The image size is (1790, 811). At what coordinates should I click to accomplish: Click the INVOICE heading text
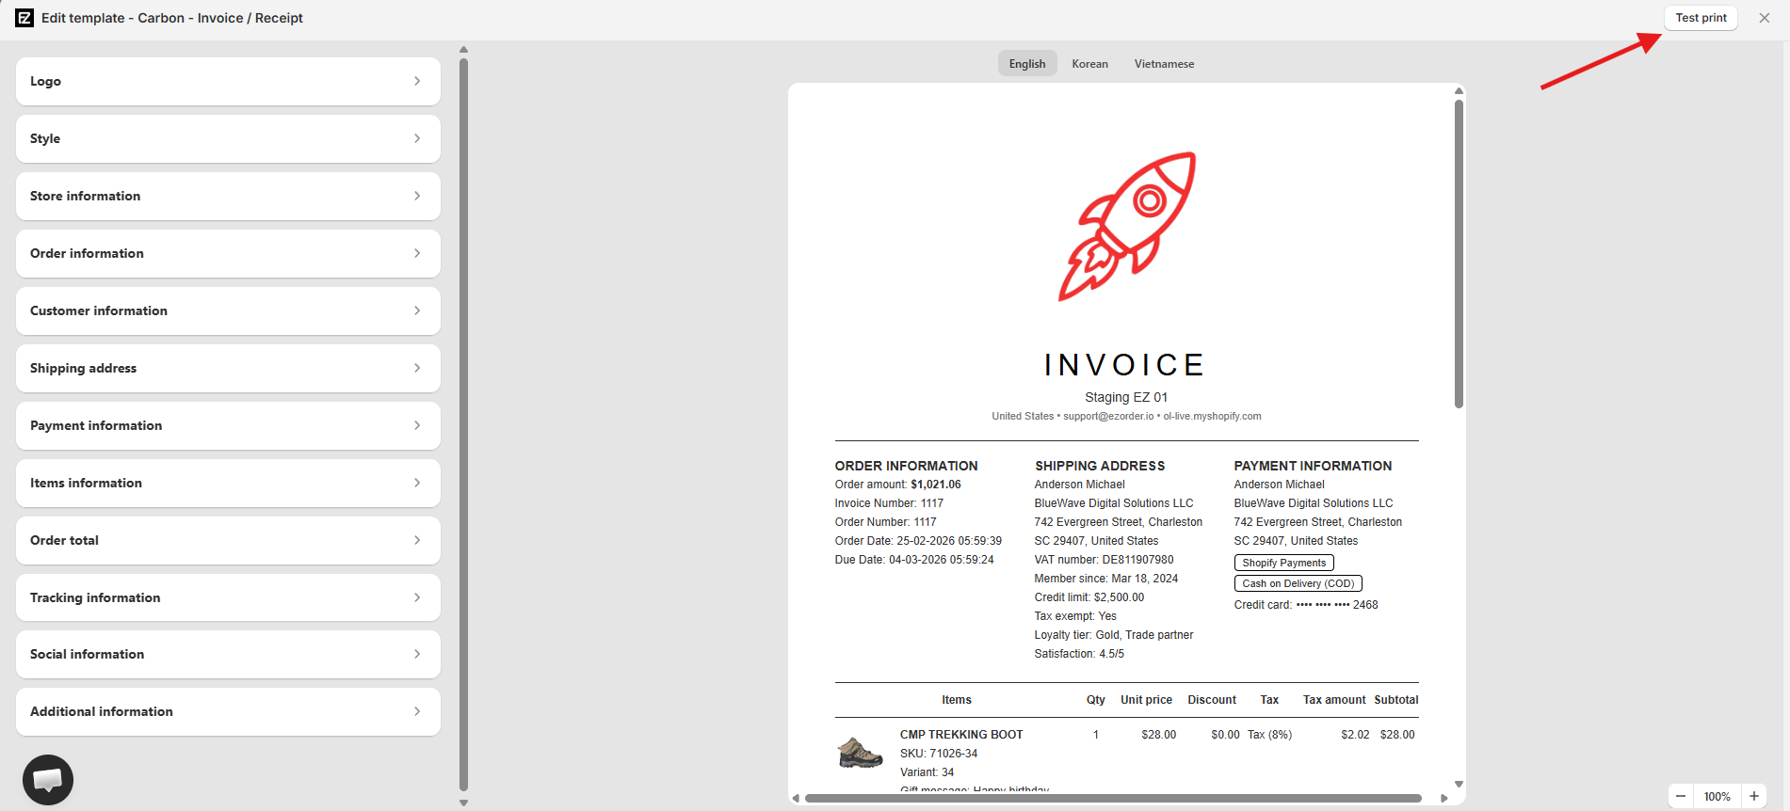tap(1125, 365)
